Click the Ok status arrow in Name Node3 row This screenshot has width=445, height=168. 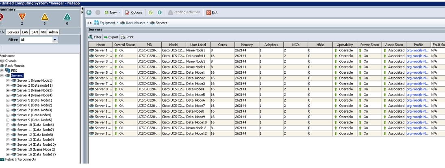[116, 62]
